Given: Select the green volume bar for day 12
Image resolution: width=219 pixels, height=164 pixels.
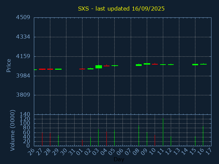Looking at the screenshot, I should [171, 141].
